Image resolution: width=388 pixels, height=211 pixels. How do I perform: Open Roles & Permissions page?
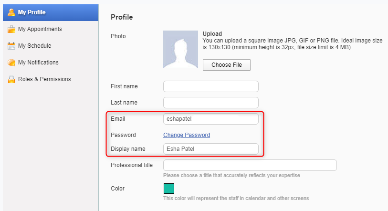tap(51, 79)
